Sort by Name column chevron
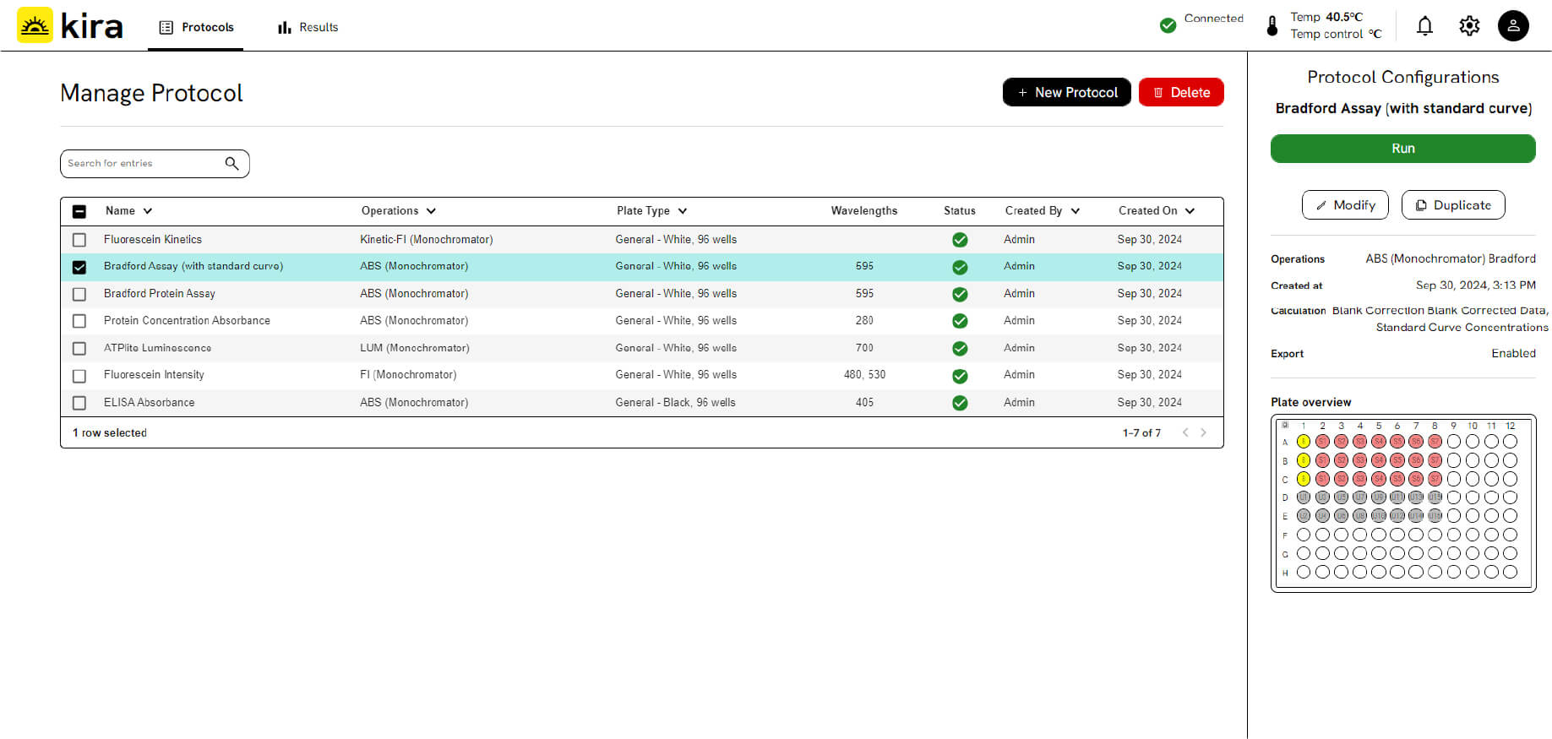The height and width of the screenshot is (739, 1552). click(147, 211)
